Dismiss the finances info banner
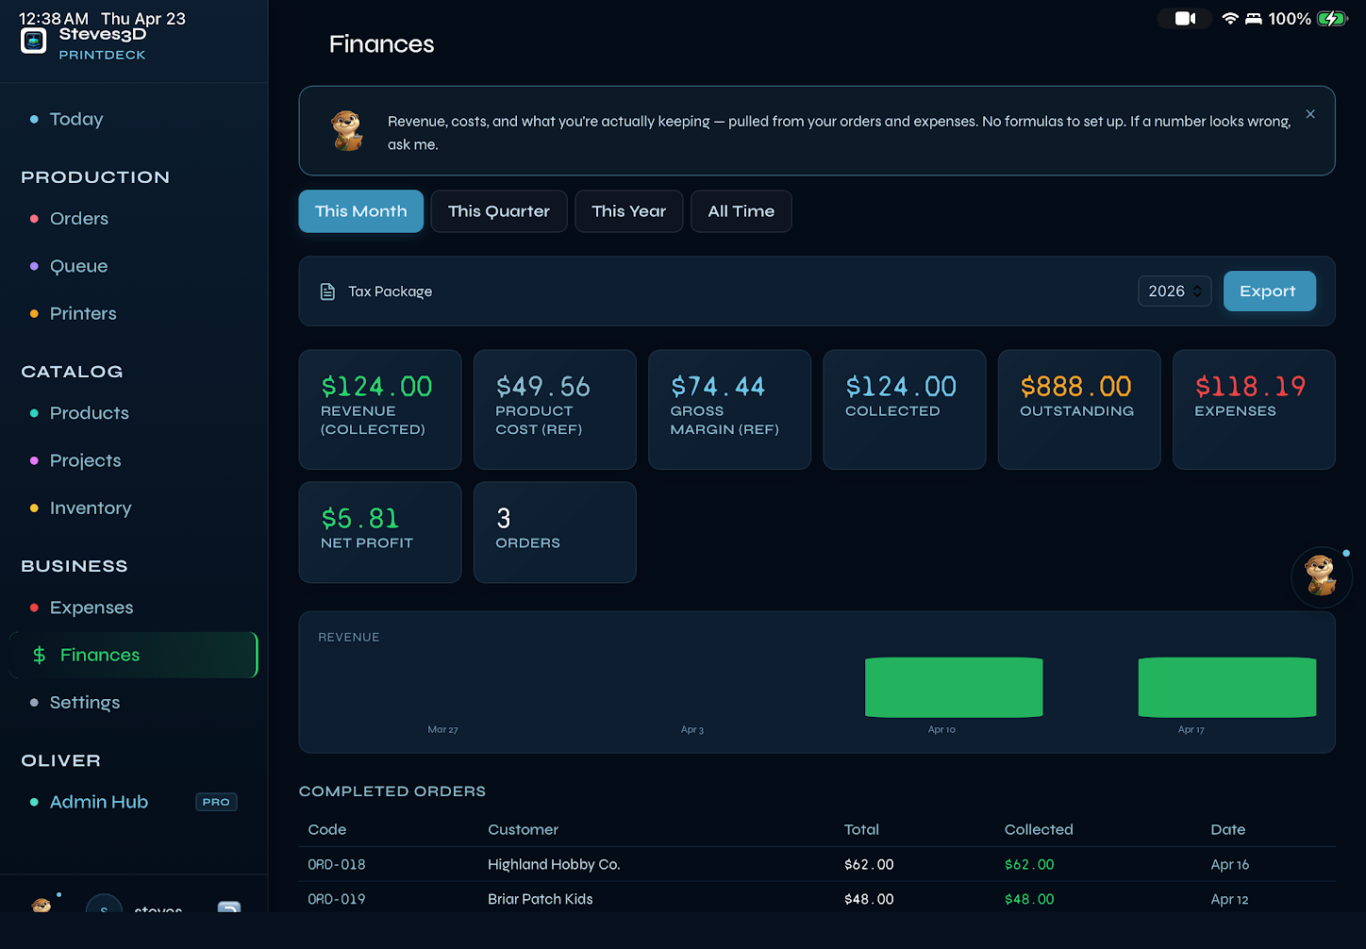Viewport: 1366px width, 949px height. click(x=1310, y=113)
